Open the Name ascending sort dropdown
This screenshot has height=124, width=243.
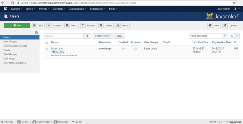[208, 36]
